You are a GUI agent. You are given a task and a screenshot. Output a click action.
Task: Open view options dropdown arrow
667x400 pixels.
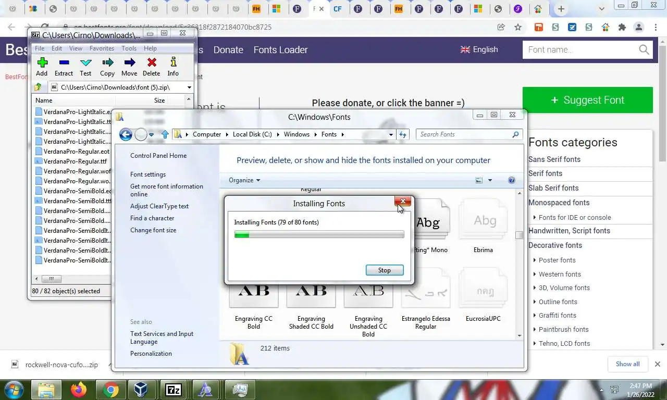tap(490, 180)
